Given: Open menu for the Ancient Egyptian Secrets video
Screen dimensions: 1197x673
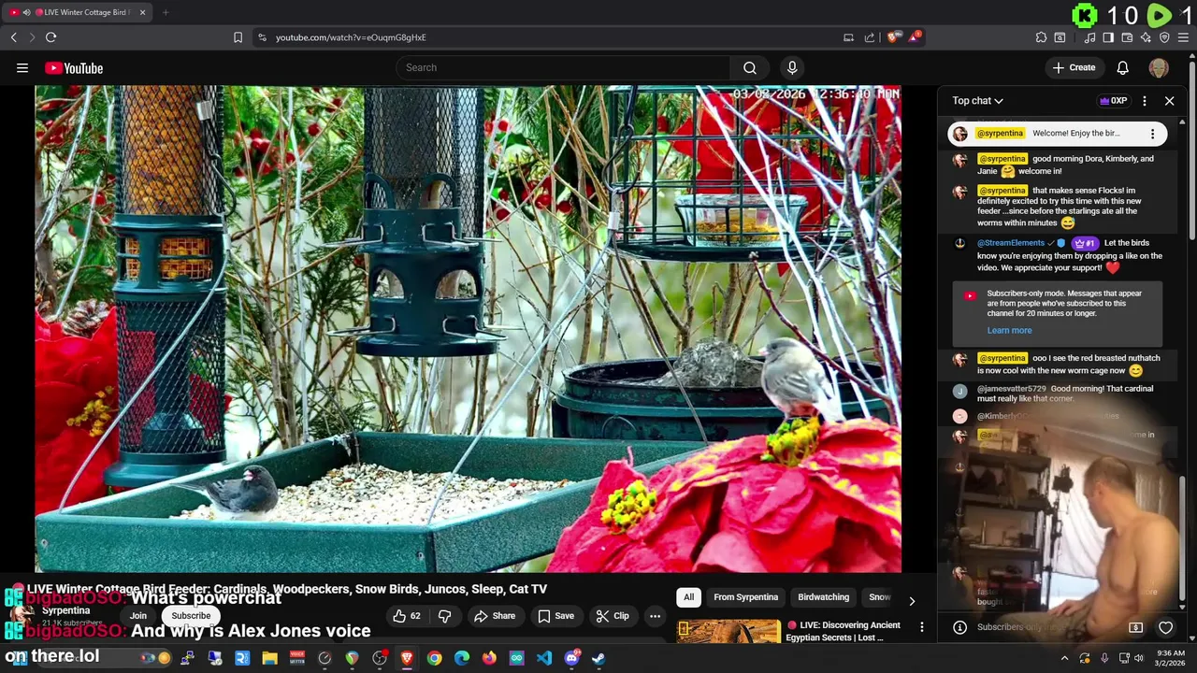Looking at the screenshot, I should click(x=921, y=627).
